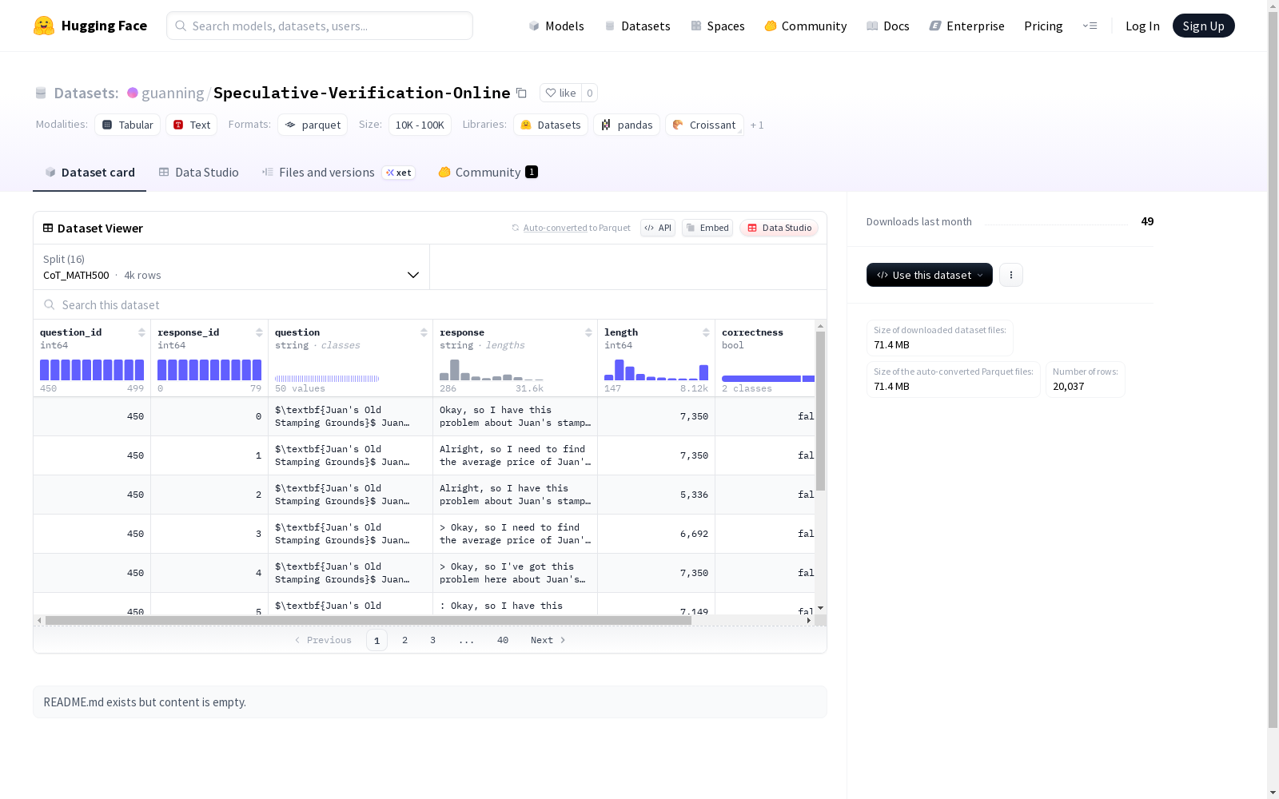The height and width of the screenshot is (799, 1279).
Task: Open Docs in the top navigation
Action: coord(888,26)
